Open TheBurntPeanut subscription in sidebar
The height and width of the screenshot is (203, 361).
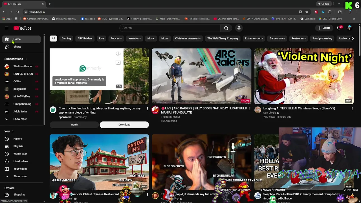coord(21,66)
